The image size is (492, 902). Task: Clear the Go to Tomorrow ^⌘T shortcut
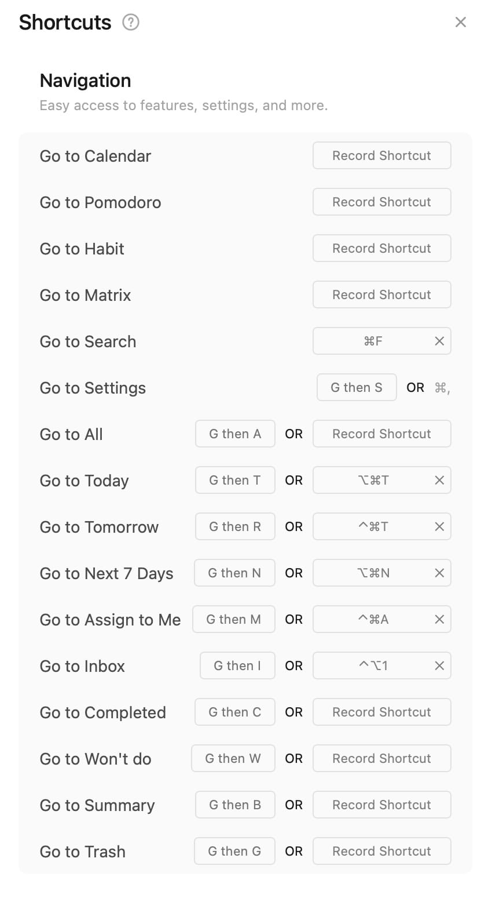[439, 527]
